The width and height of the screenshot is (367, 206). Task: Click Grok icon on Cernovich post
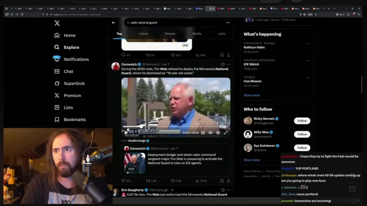click(x=223, y=64)
